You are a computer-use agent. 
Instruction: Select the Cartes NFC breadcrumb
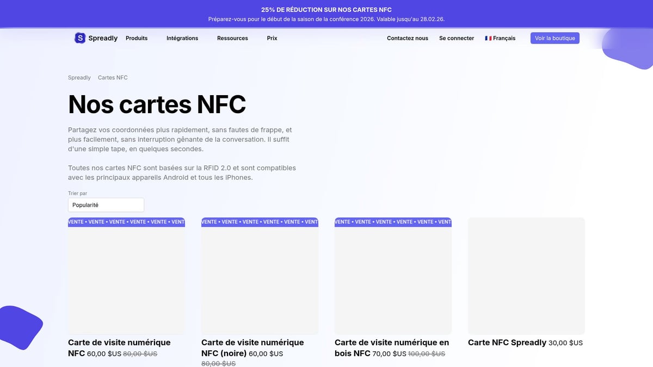(113, 77)
